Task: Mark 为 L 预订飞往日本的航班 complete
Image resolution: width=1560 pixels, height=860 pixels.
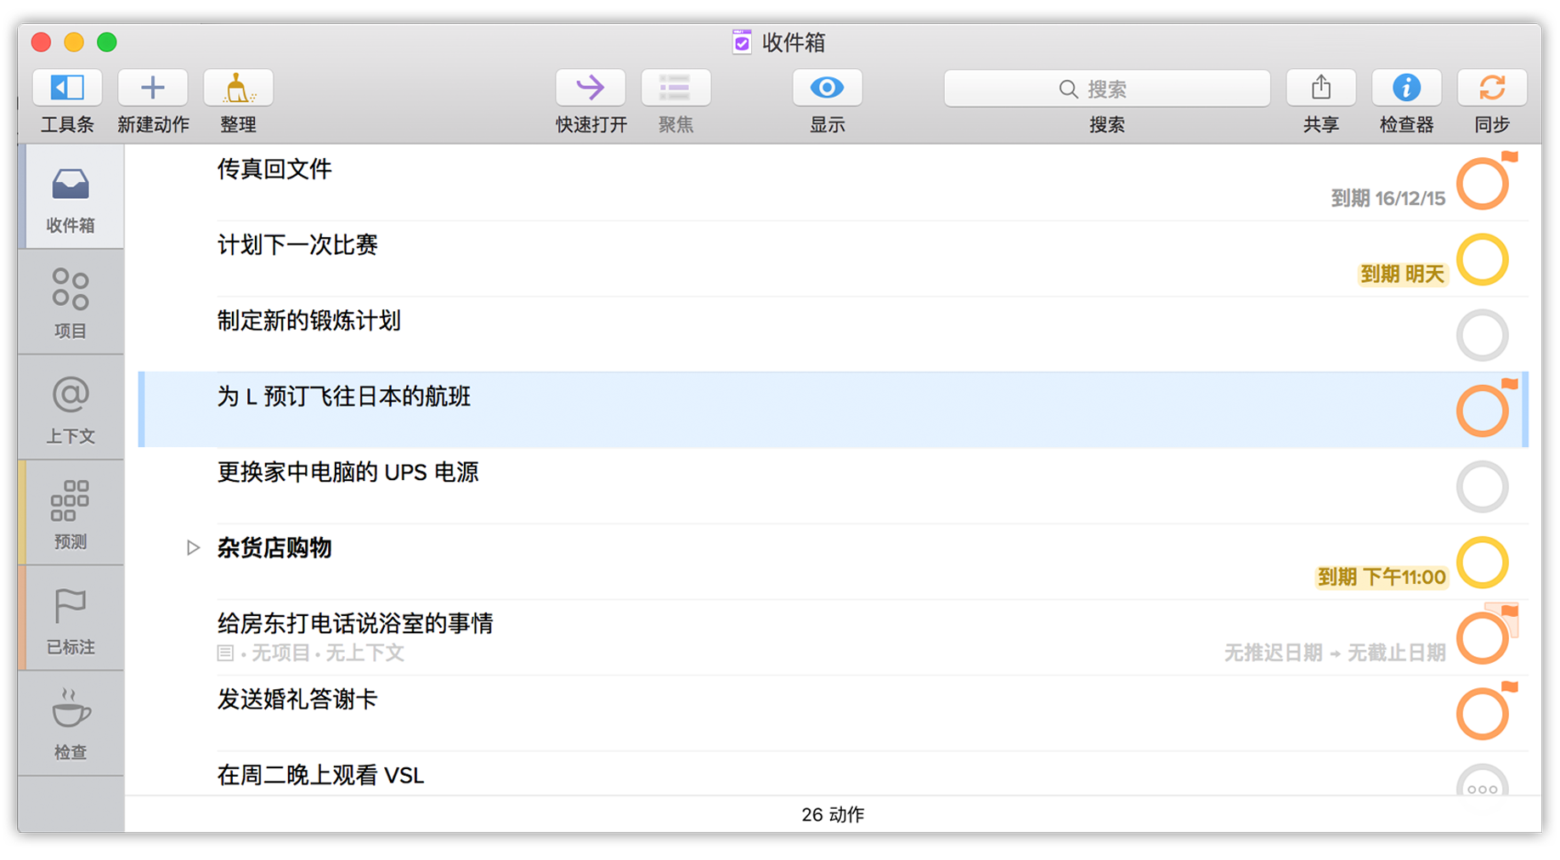Action: click(x=1483, y=410)
